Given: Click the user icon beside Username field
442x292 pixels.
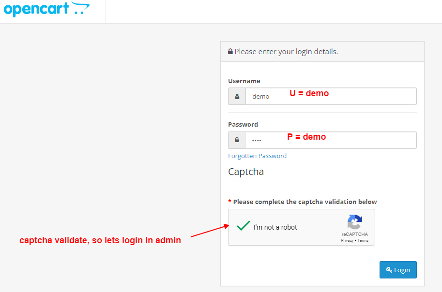Looking at the screenshot, I should click(237, 97).
